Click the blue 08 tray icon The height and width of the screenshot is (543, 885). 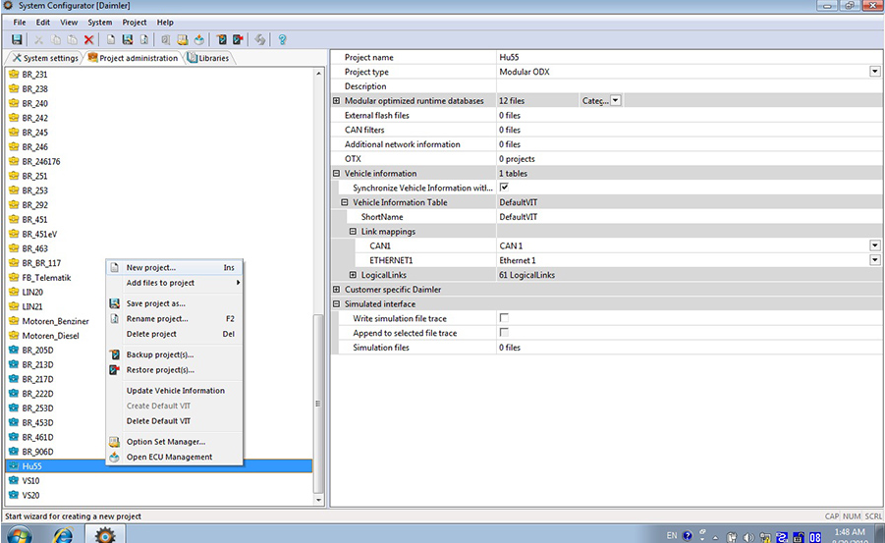(815, 537)
